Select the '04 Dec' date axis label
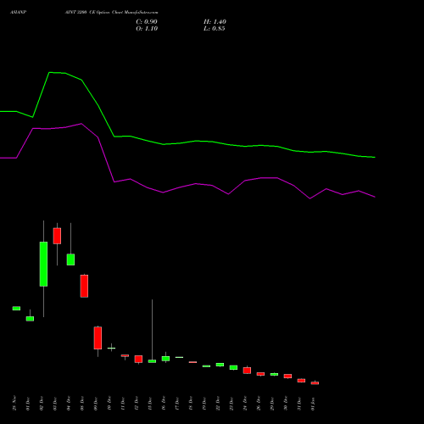 [x=69, y=403]
